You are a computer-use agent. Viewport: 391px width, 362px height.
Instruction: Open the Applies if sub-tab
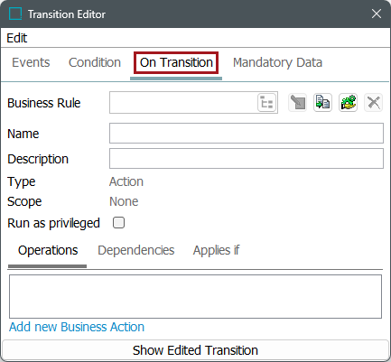[x=216, y=250]
